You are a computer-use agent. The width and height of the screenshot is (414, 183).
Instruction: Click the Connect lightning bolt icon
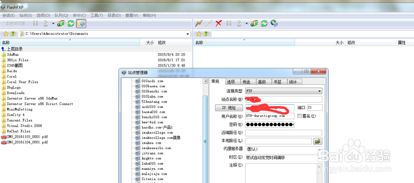point(199,23)
